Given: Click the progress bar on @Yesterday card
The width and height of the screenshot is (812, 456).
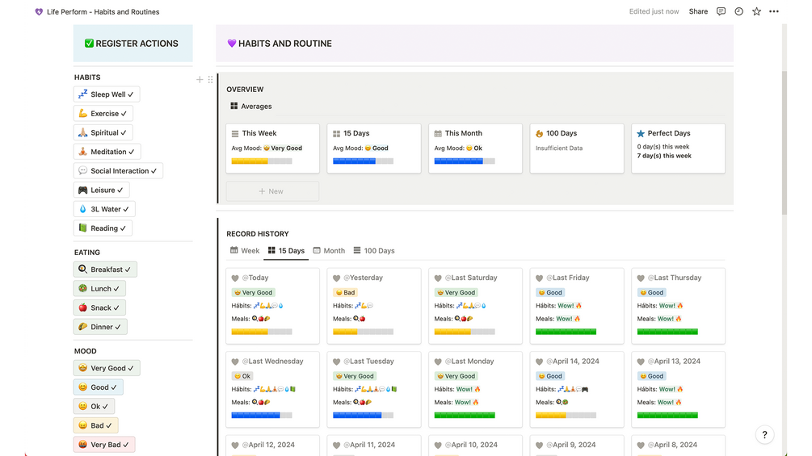Looking at the screenshot, I should click(363, 332).
